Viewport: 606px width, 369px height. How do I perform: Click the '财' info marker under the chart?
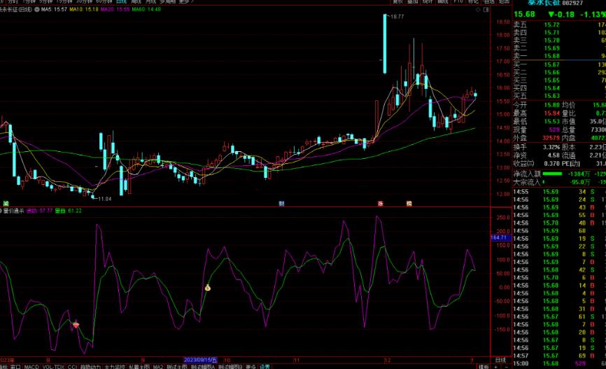click(x=281, y=204)
